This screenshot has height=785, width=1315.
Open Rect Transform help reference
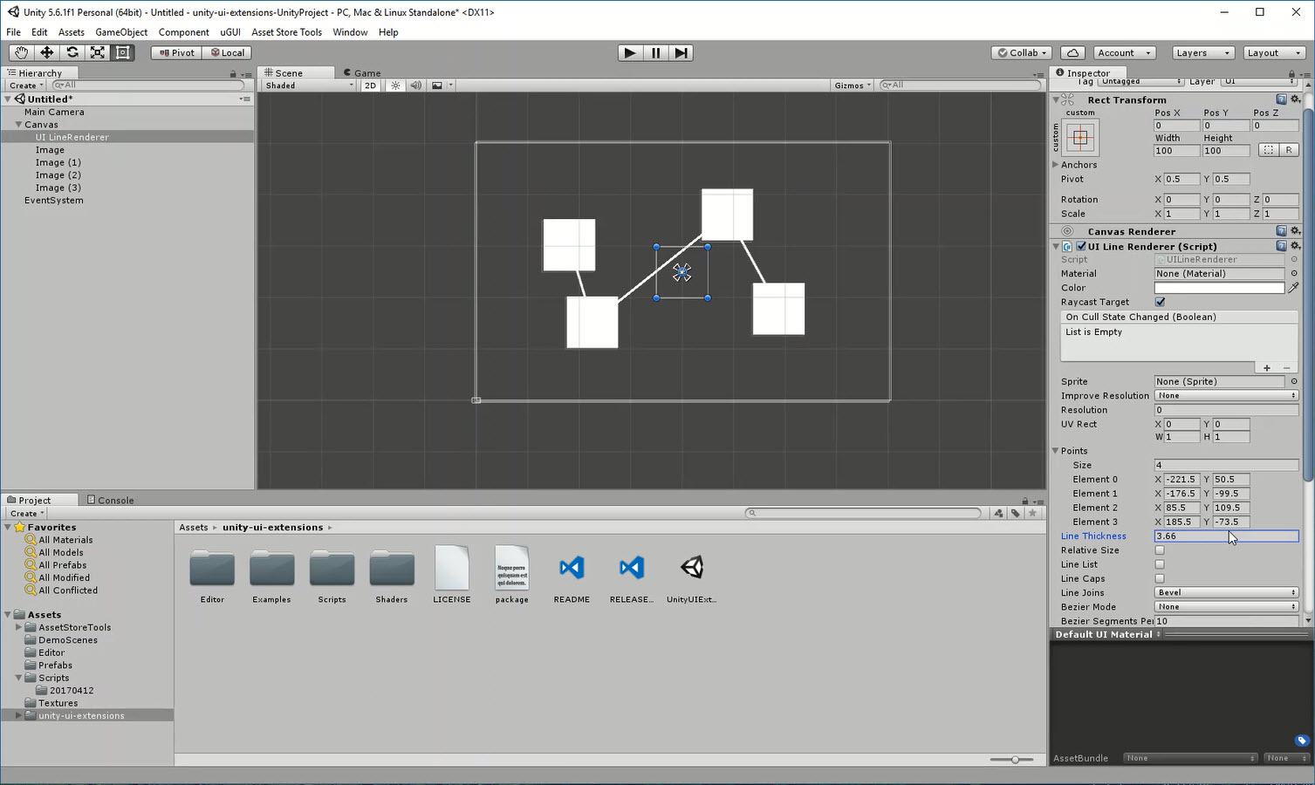point(1281,99)
